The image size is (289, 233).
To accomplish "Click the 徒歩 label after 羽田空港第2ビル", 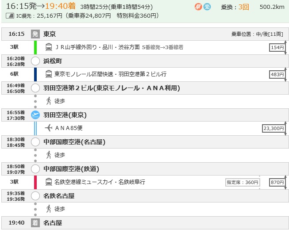I will [x=60, y=101].
